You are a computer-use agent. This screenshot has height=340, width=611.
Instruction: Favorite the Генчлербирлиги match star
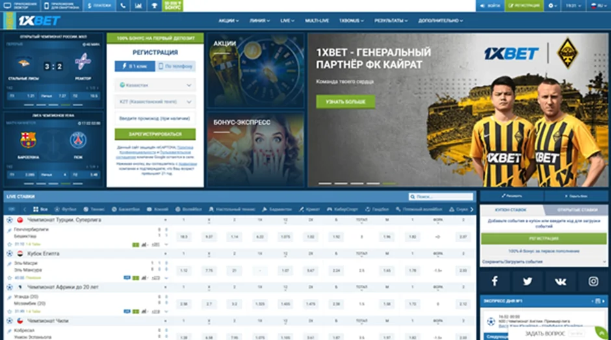pyautogui.click(x=9, y=244)
